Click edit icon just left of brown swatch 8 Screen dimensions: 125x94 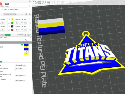[9, 30]
